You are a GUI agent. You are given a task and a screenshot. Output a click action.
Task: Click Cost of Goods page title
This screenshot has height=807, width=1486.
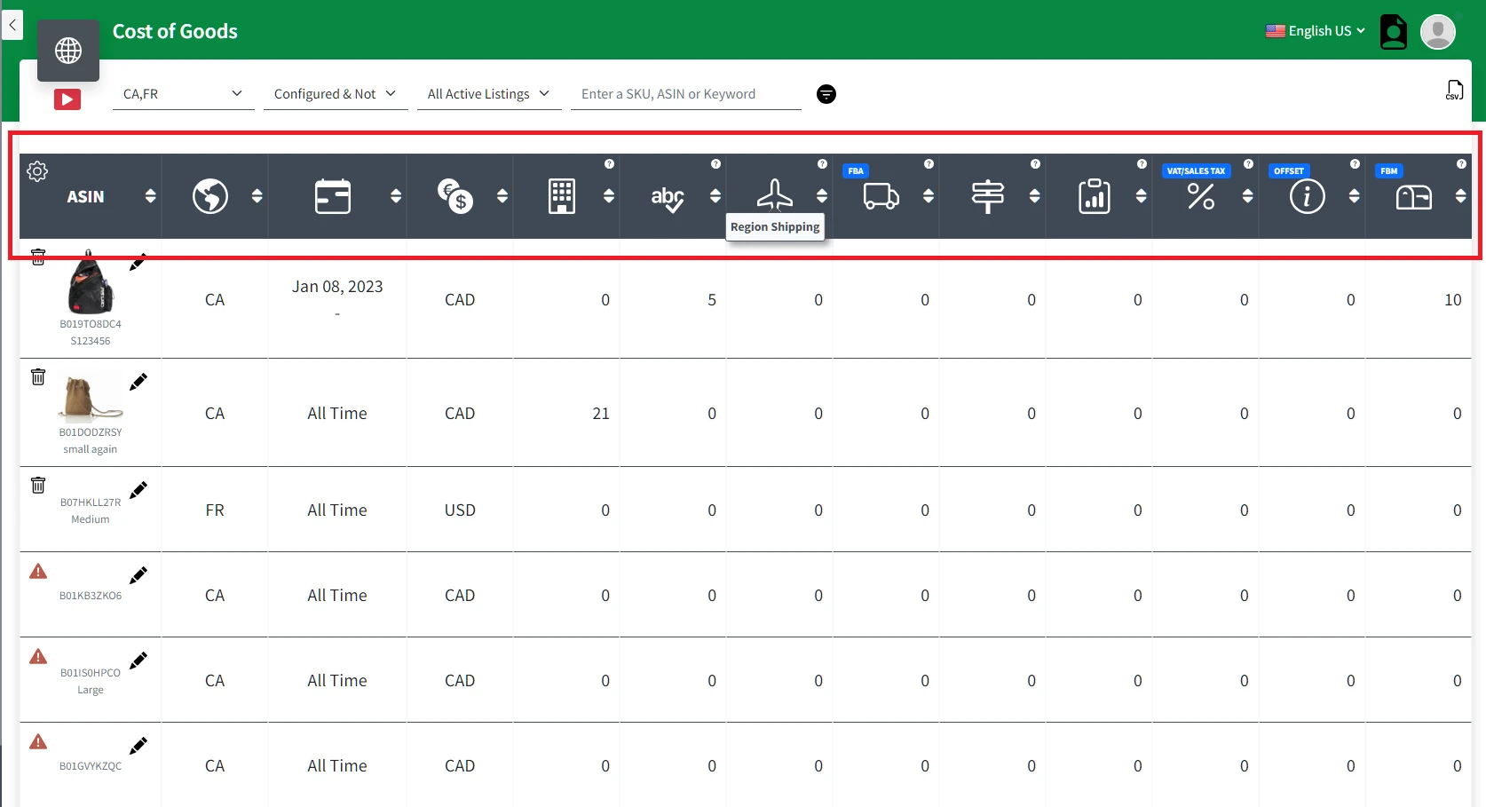click(175, 31)
